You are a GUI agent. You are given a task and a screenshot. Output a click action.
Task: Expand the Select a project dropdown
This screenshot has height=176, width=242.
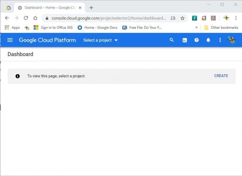(101, 40)
